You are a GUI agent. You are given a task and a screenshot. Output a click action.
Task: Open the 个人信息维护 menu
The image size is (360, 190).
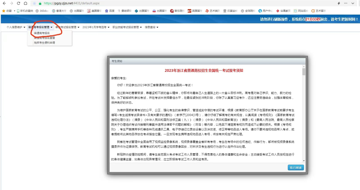(x=16, y=27)
